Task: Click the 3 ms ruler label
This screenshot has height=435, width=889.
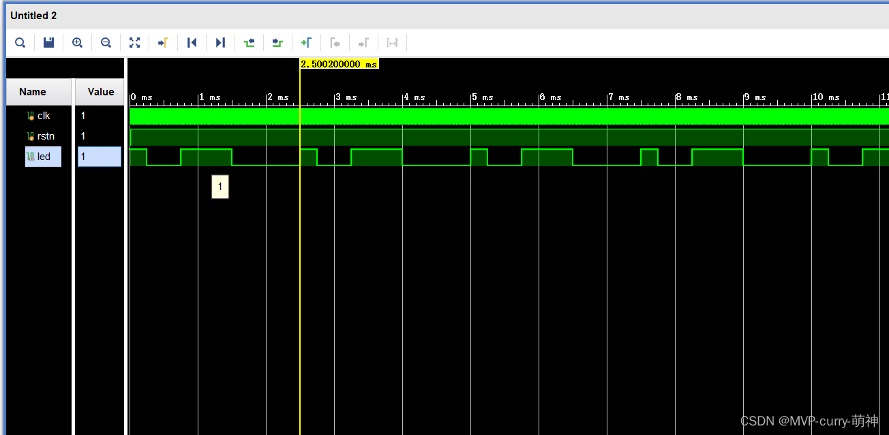Action: pos(346,97)
